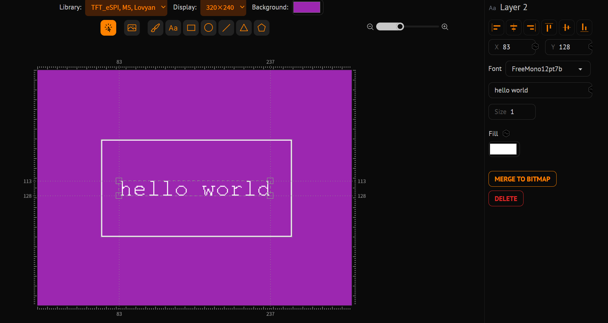Click the Y position input field
The image size is (608, 323).
568,47
